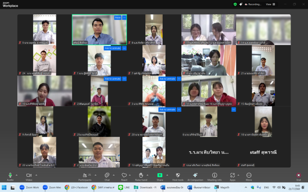
Task: Click the green Share screen button
Action: [160, 175]
